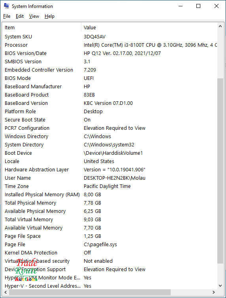Select the User Name row
Viewport: 226px width, 298px height.
(x=110, y=178)
